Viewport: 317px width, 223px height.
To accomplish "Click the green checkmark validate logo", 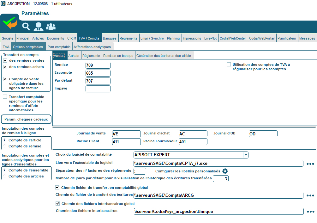I will tap(10, 23).
